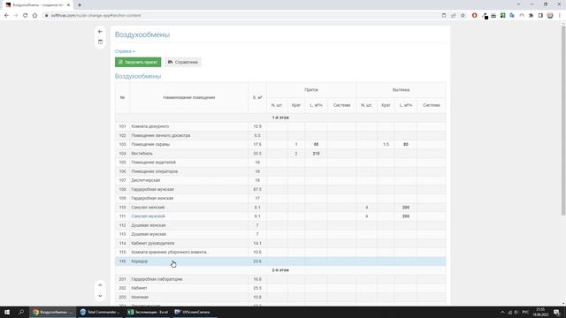Click the Справочник button
The height and width of the screenshot is (318, 566).
pyautogui.click(x=183, y=62)
